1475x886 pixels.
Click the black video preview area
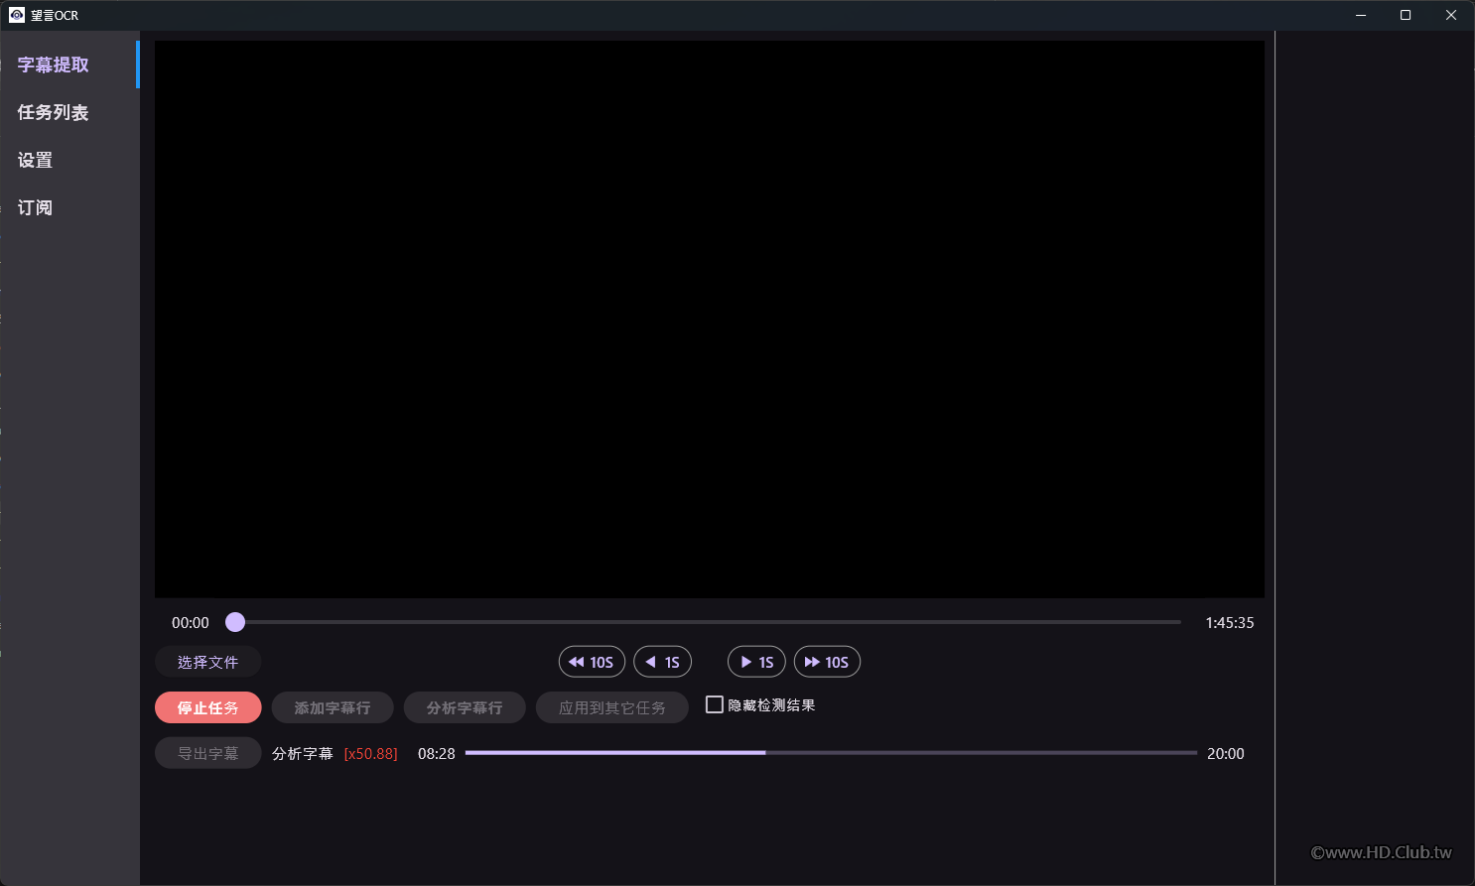point(709,316)
